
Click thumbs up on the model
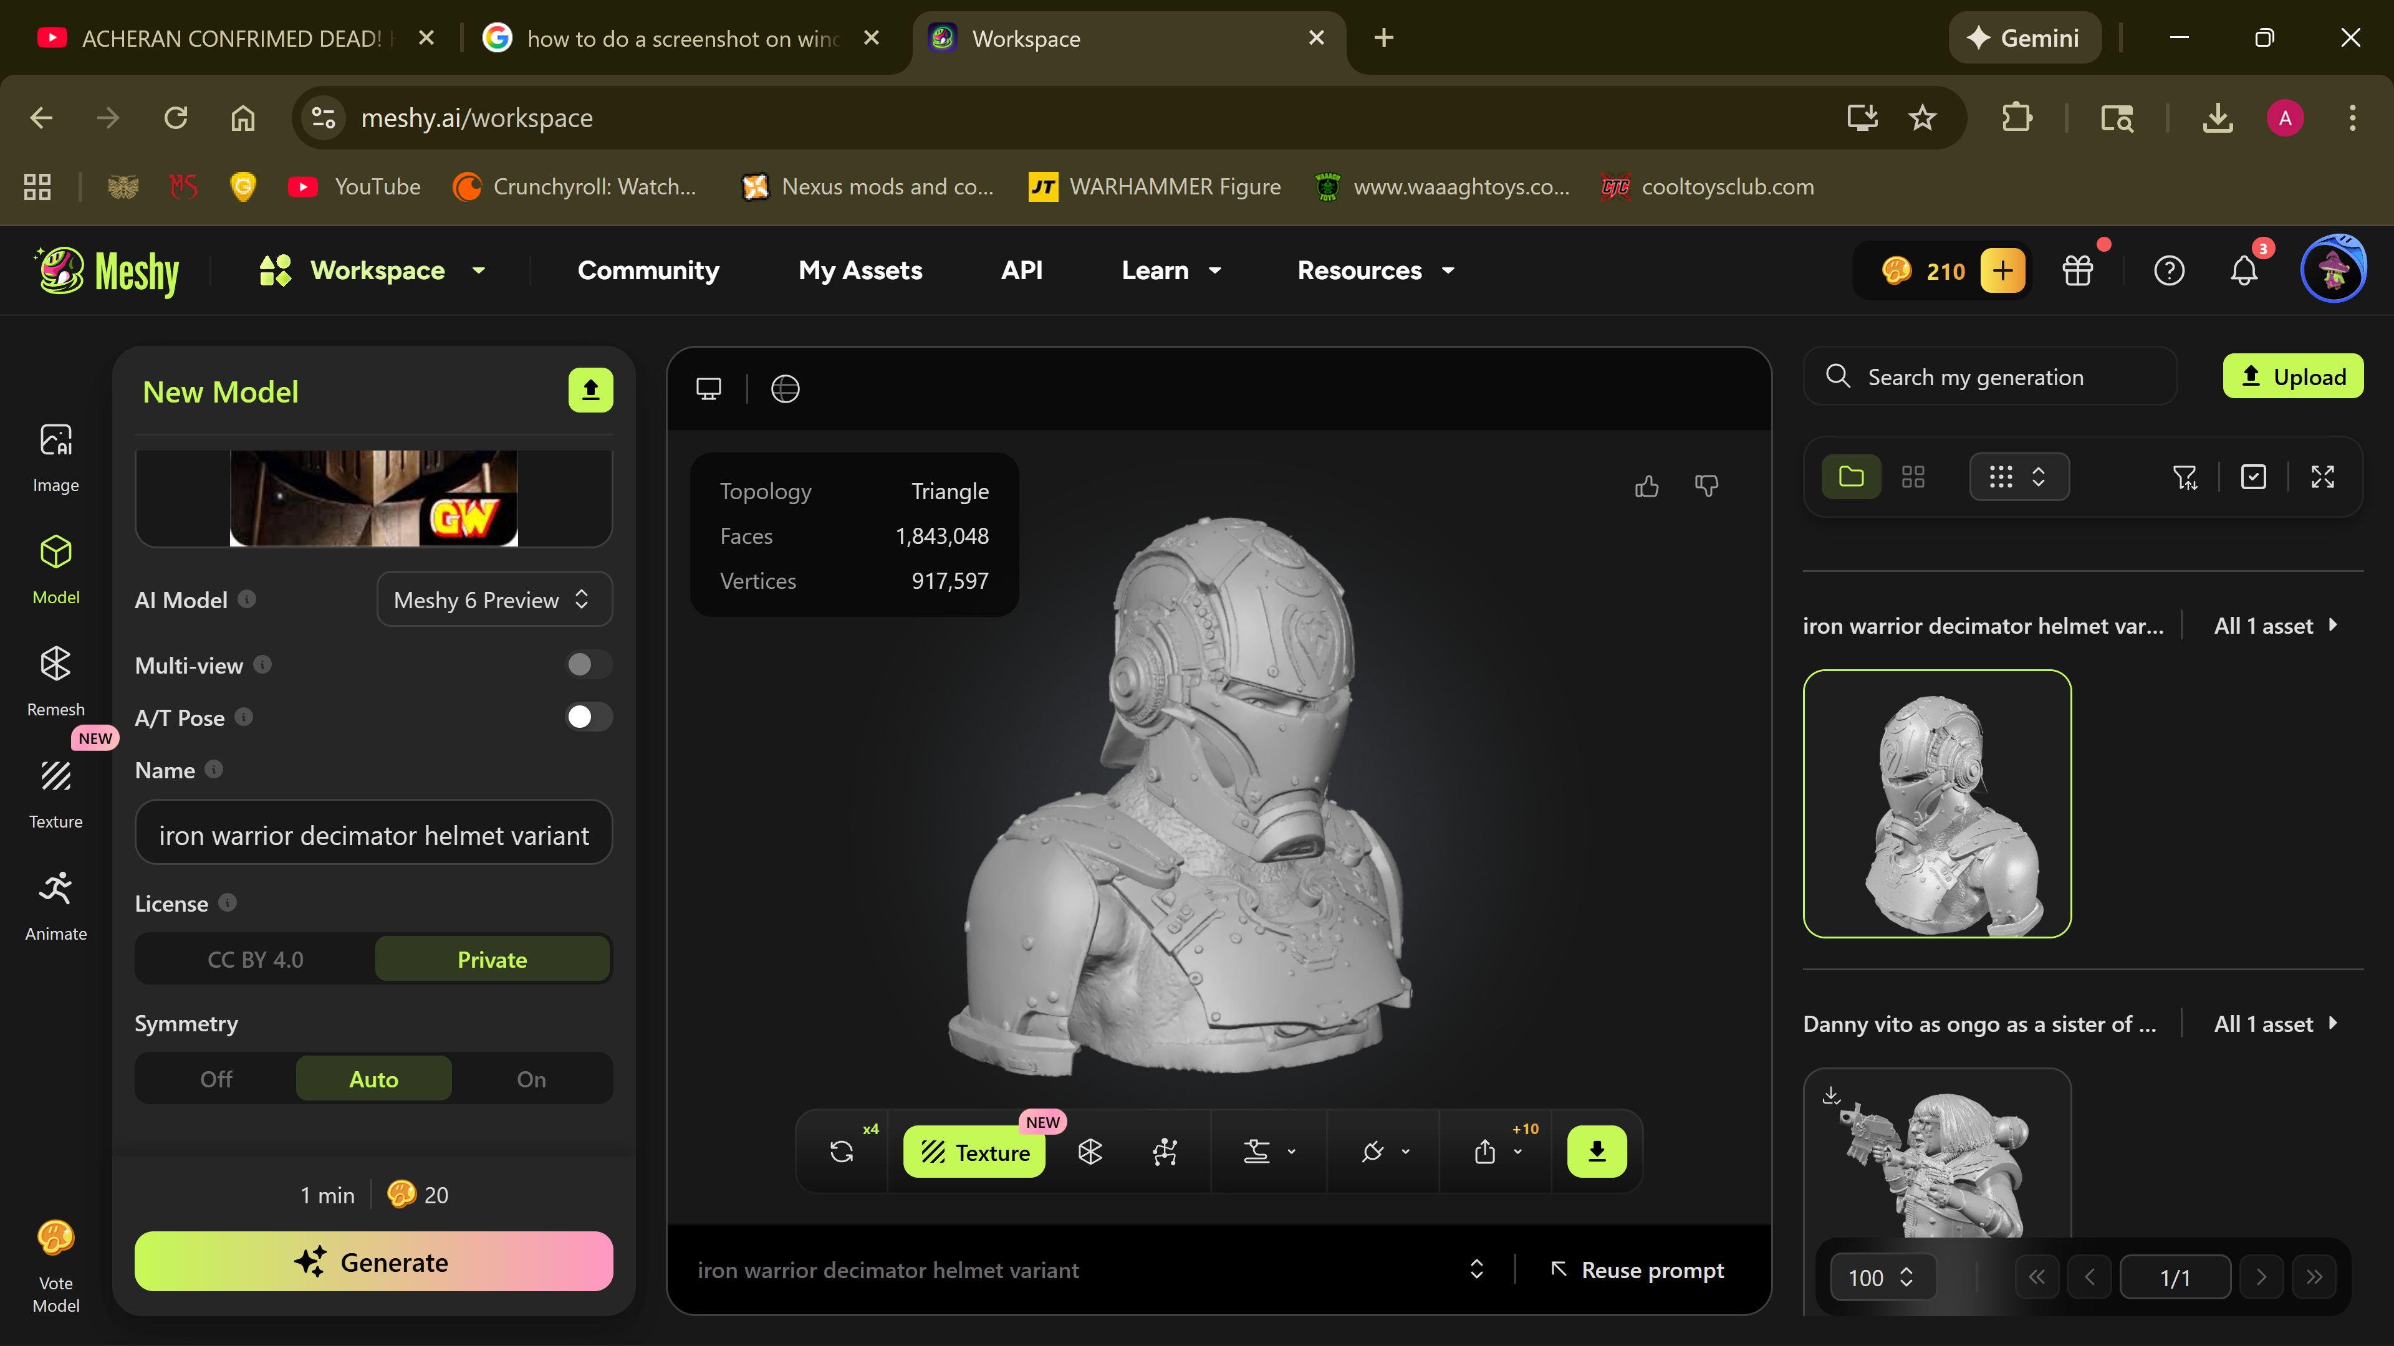click(1646, 486)
